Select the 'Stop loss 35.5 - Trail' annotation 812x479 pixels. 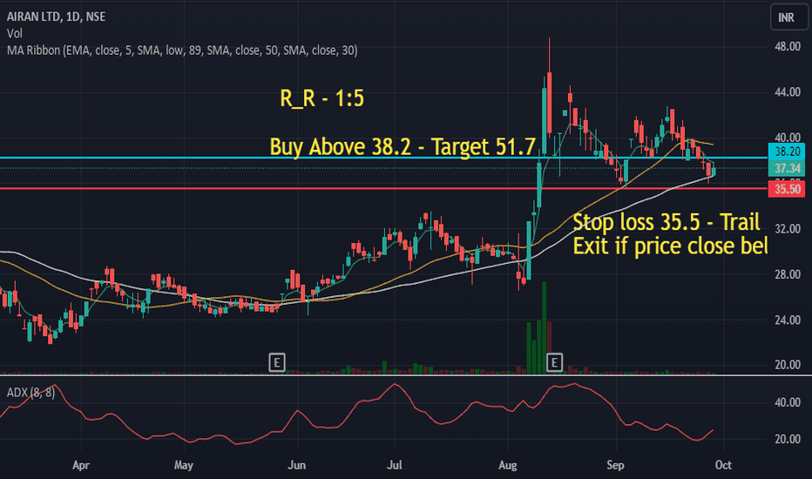tap(666, 221)
